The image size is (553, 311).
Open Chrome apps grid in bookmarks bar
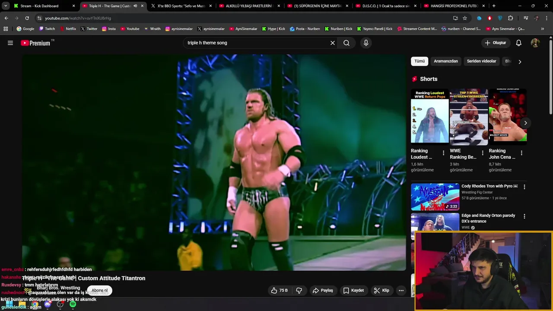point(6,29)
